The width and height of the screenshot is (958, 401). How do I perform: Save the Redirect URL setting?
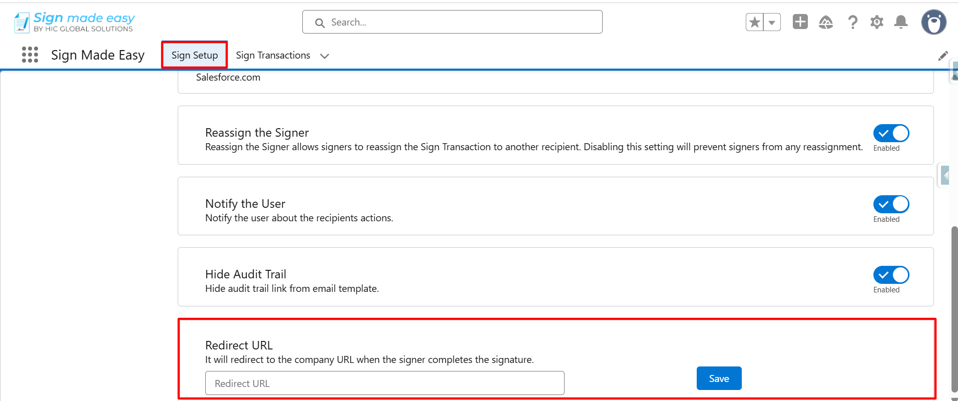[719, 378]
